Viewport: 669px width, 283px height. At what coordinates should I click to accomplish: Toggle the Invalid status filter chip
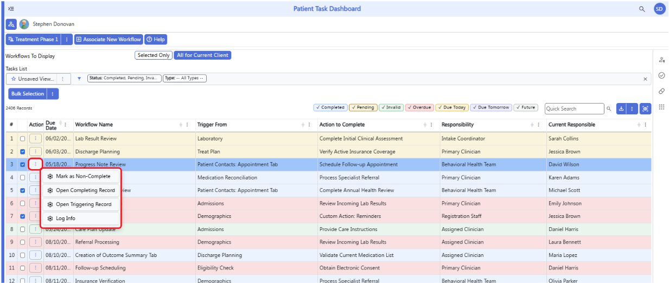coord(391,107)
